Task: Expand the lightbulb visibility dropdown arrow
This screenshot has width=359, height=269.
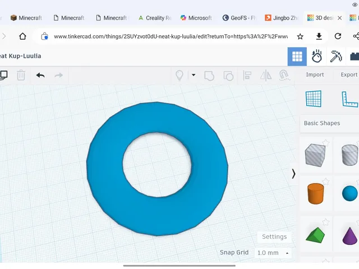Action: (194, 75)
